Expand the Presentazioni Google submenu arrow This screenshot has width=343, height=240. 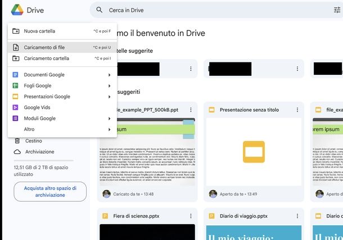(x=110, y=97)
